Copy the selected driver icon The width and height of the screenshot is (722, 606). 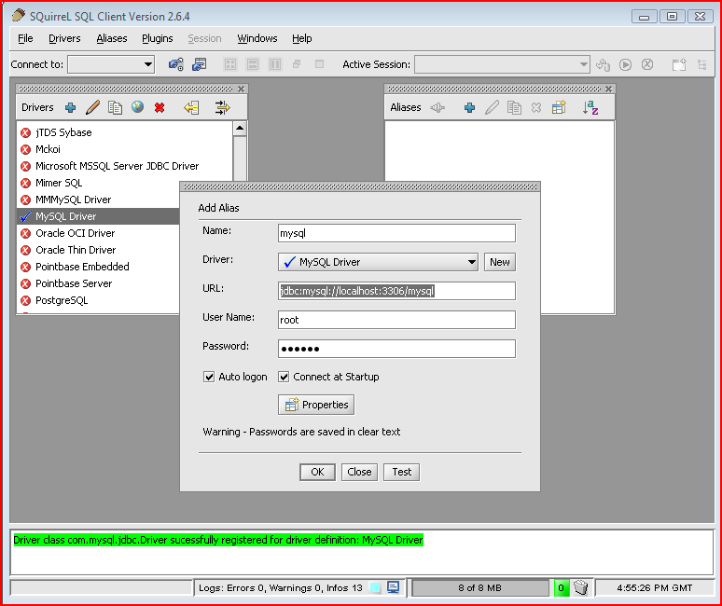[115, 107]
